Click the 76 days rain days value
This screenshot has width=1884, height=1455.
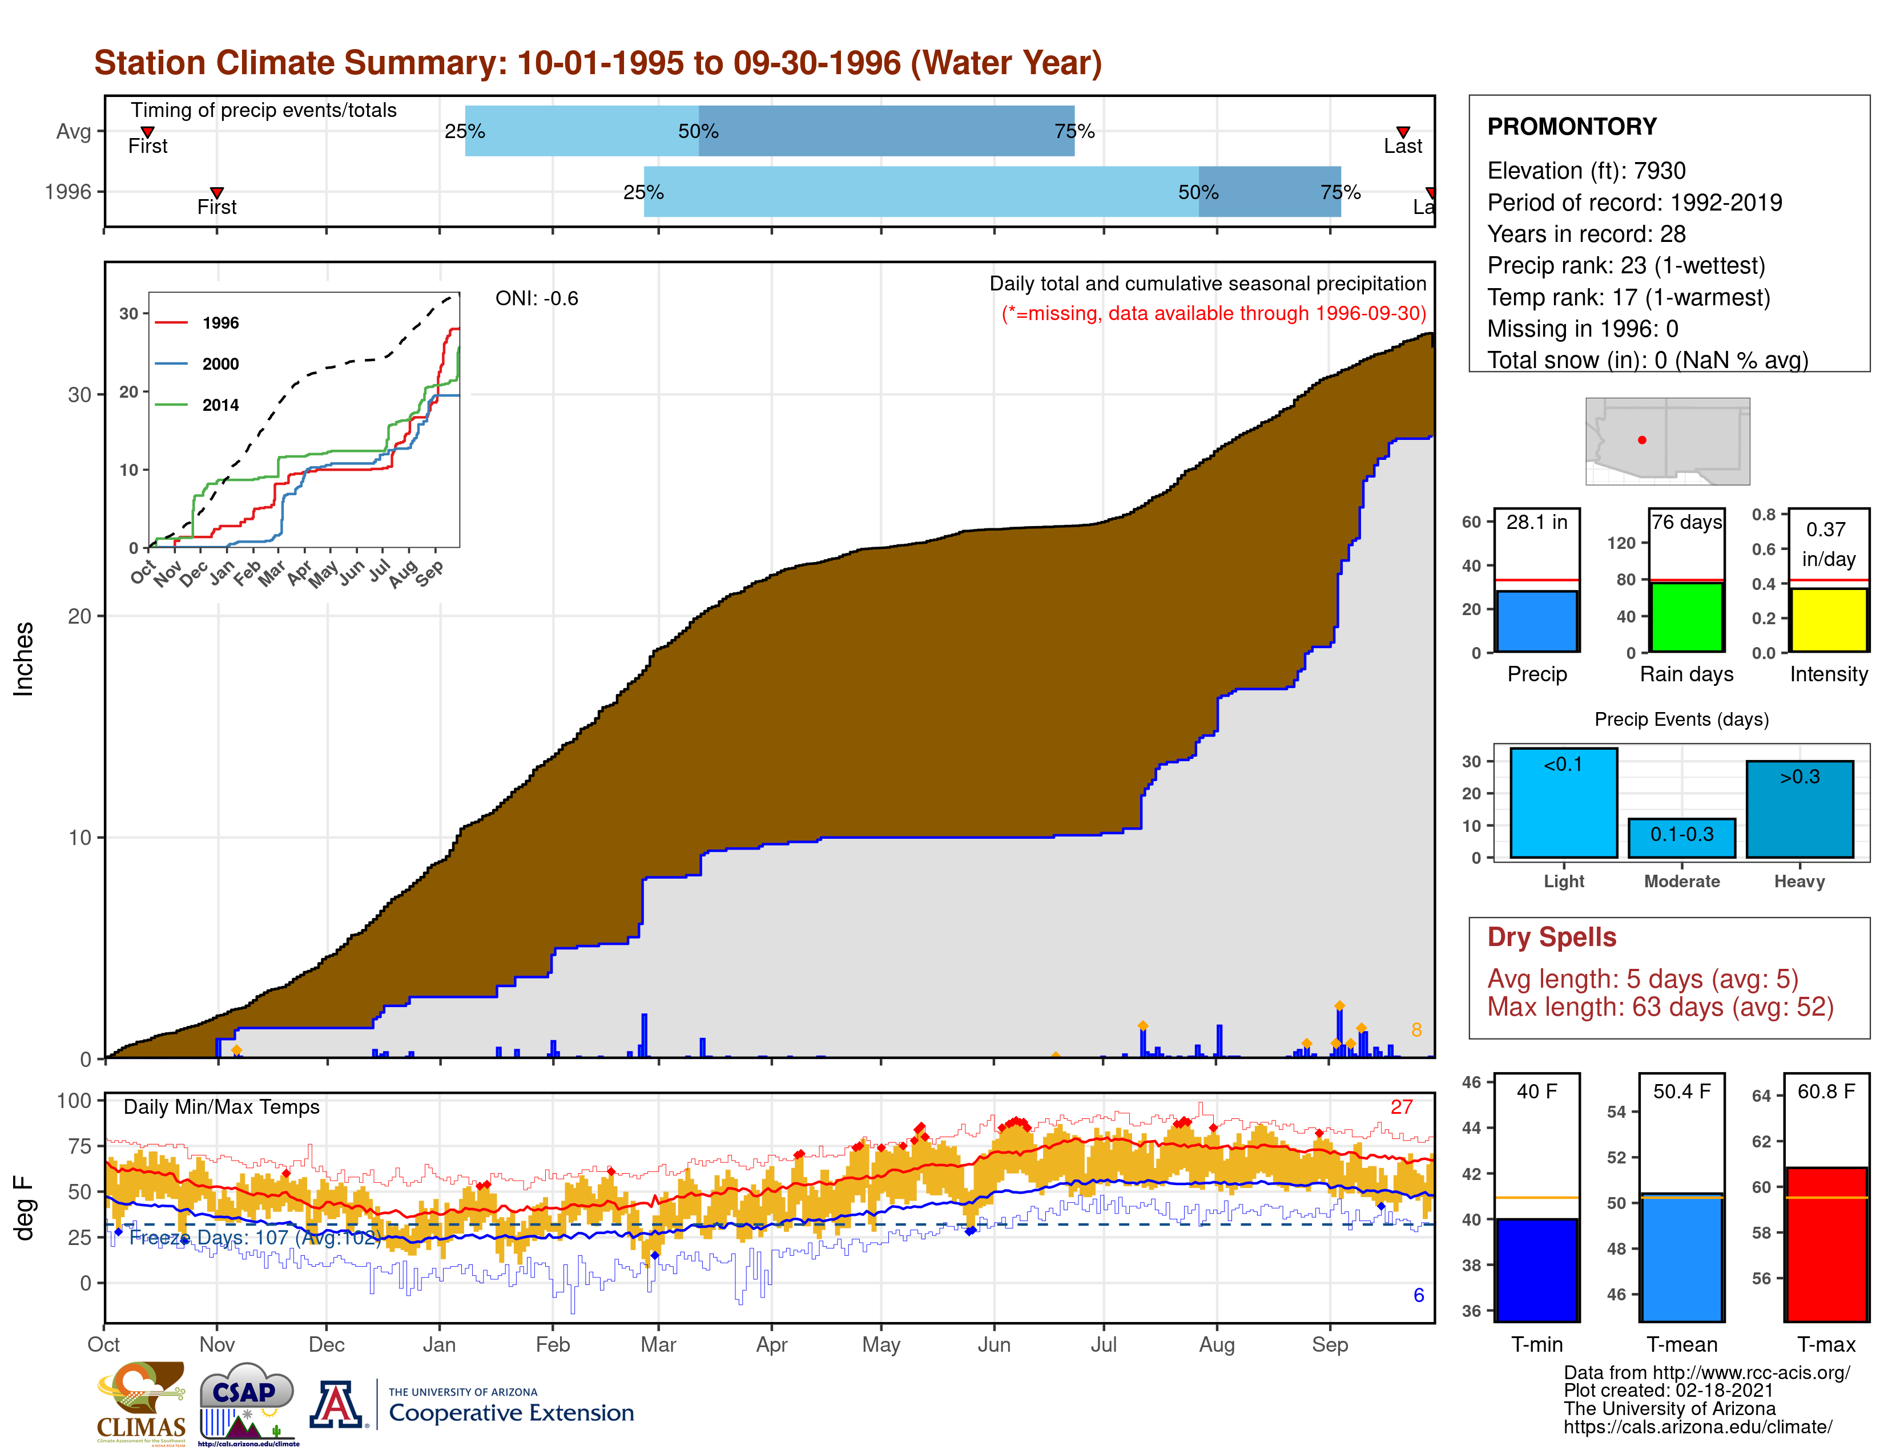click(1686, 522)
